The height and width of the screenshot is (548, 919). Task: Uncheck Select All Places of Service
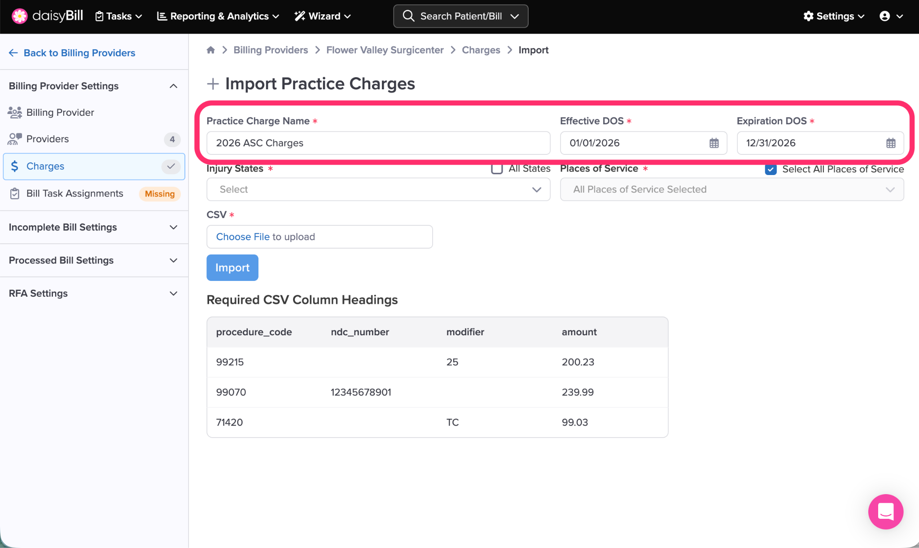(x=770, y=169)
